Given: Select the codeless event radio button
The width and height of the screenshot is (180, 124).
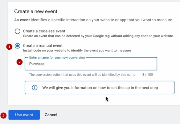Looking at the screenshot, I should click(18, 31).
